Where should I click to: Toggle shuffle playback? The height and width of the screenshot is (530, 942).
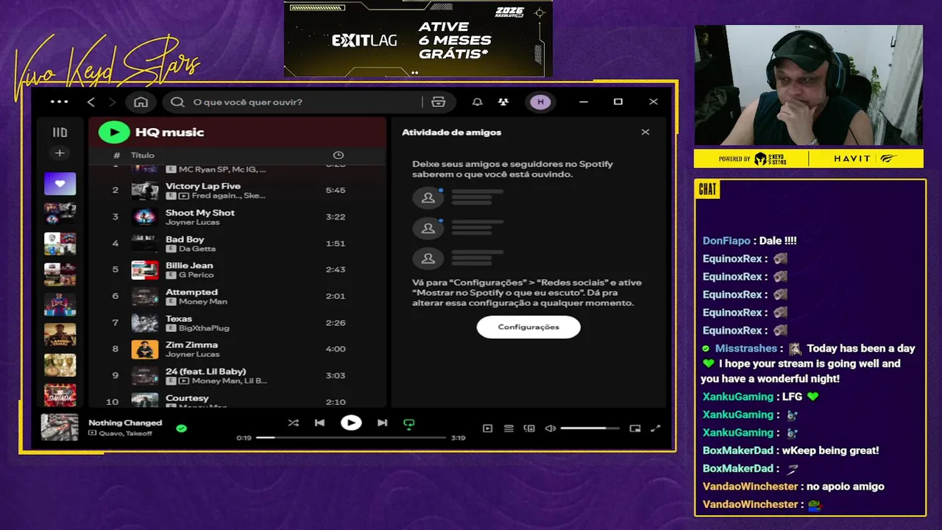[294, 423]
